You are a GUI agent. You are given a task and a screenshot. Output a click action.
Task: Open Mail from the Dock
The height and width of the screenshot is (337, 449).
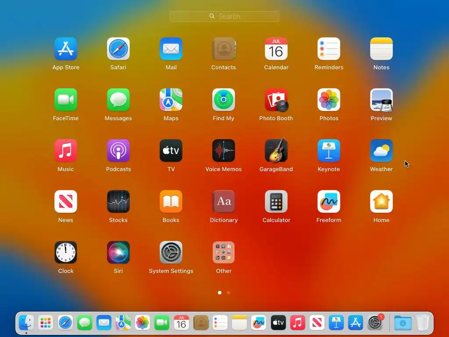pyautogui.click(x=103, y=323)
